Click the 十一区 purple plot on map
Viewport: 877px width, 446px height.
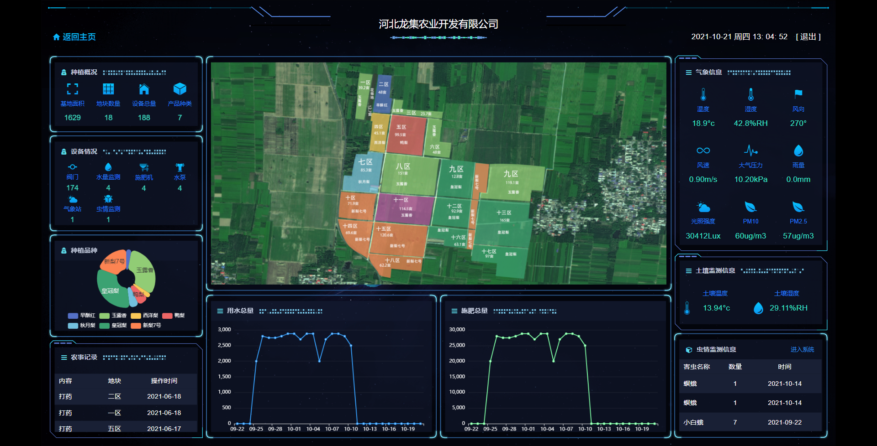click(403, 209)
